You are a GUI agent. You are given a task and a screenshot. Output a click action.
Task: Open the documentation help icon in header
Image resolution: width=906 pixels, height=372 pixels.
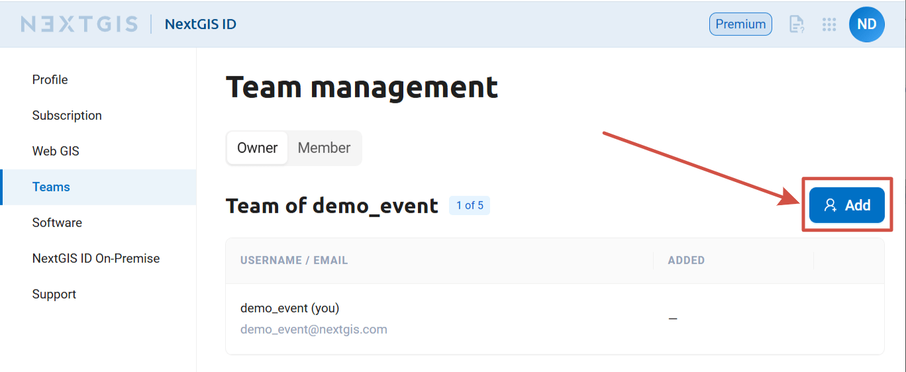[x=796, y=24]
